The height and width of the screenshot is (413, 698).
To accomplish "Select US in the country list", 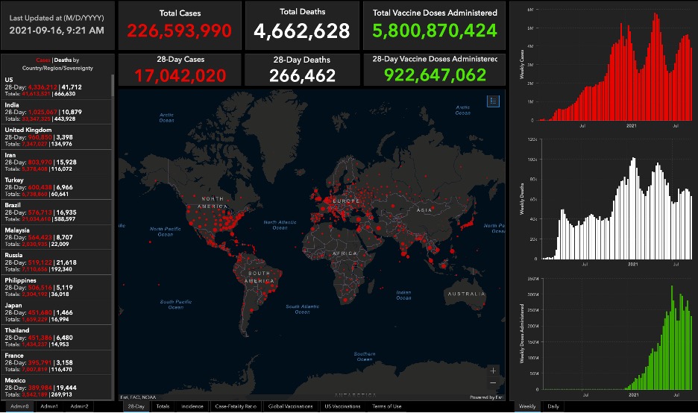I will coord(57,86).
